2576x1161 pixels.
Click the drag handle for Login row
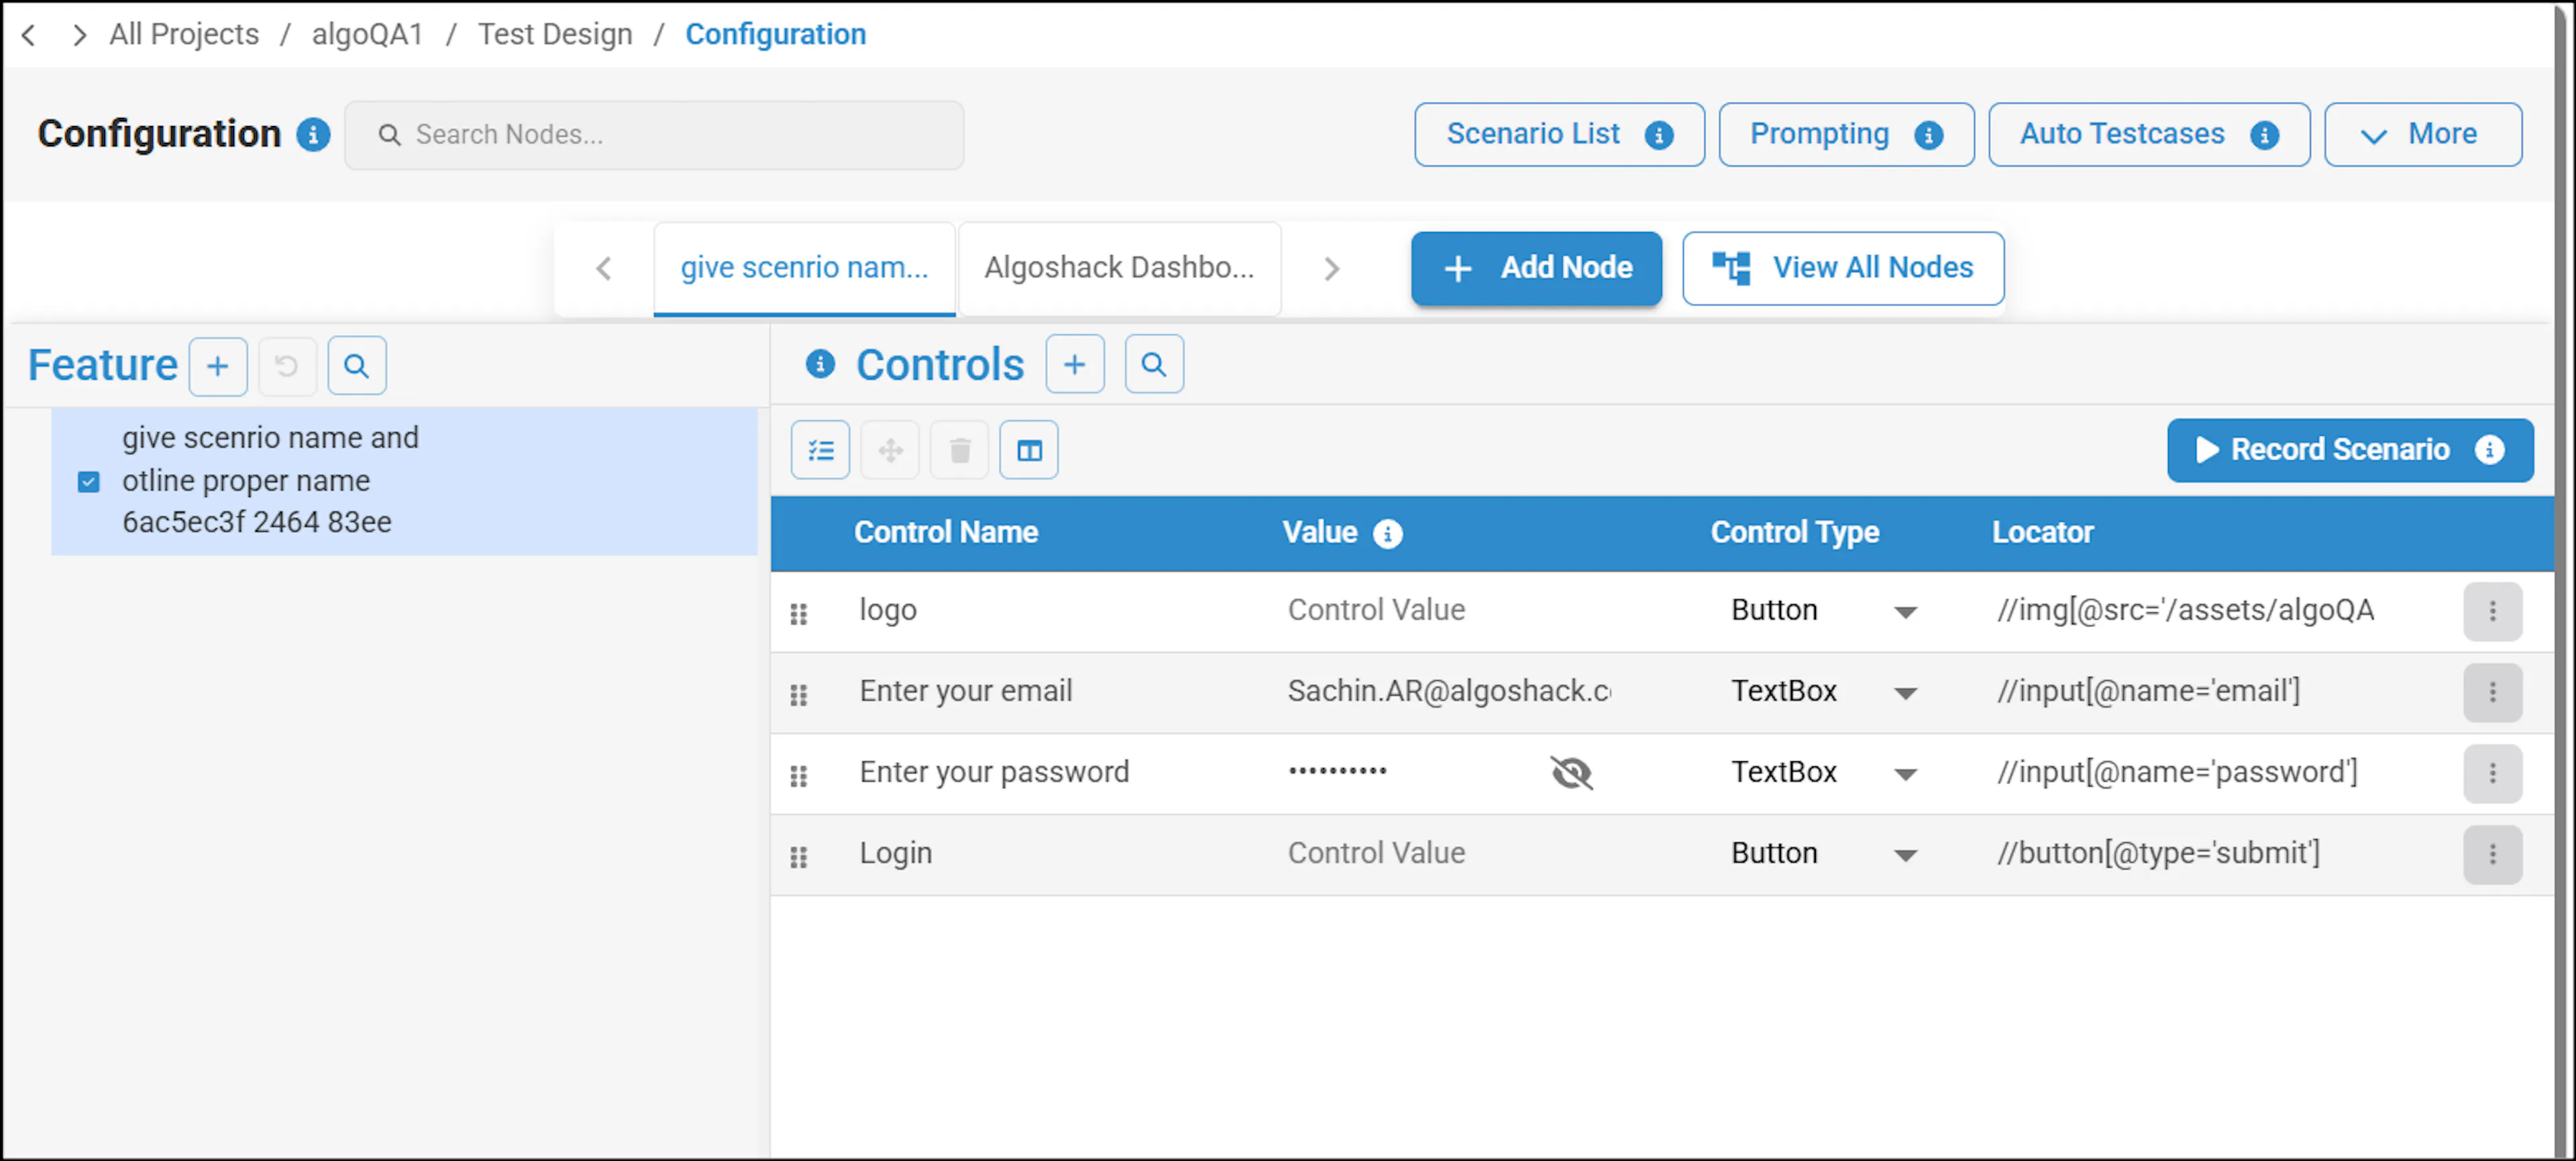tap(798, 856)
